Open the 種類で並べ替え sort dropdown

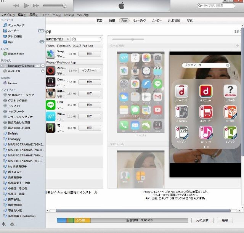point(58,39)
